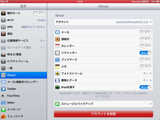Open フォトストリーム chevron arrow

[151, 74]
